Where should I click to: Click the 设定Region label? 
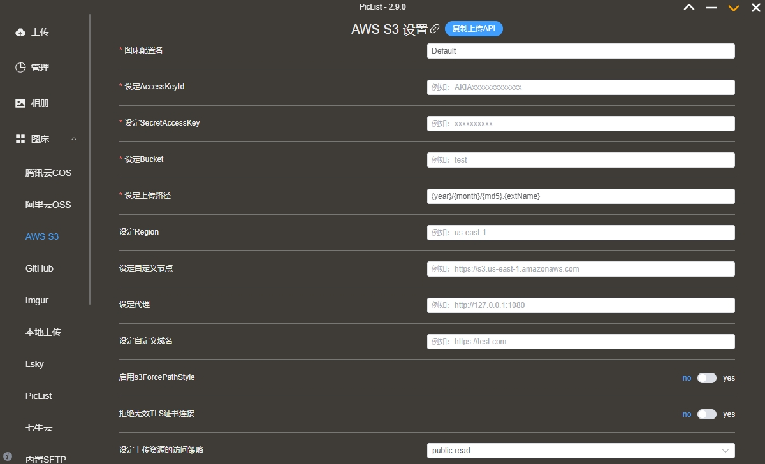(x=139, y=231)
